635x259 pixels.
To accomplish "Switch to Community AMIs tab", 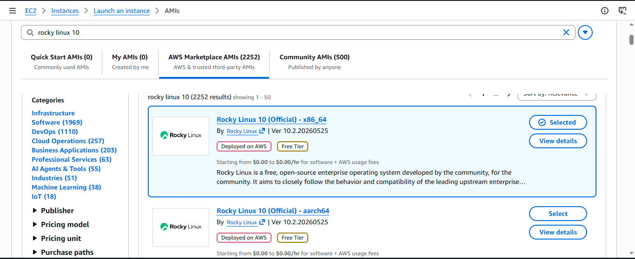I will click(314, 62).
